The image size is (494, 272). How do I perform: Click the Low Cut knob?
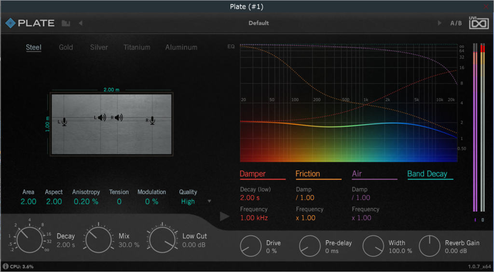tap(162, 240)
